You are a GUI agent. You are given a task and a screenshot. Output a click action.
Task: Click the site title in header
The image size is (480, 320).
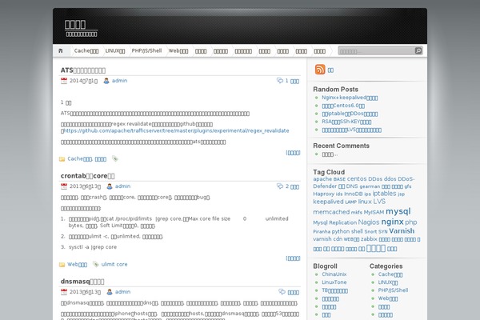[x=75, y=24]
